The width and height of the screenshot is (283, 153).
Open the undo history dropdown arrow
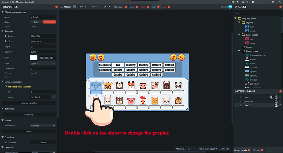click(x=86, y=7)
